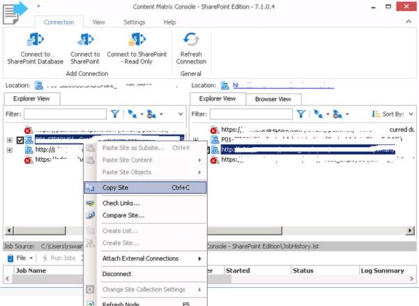Click Compare Site magnifier icon

click(x=91, y=215)
